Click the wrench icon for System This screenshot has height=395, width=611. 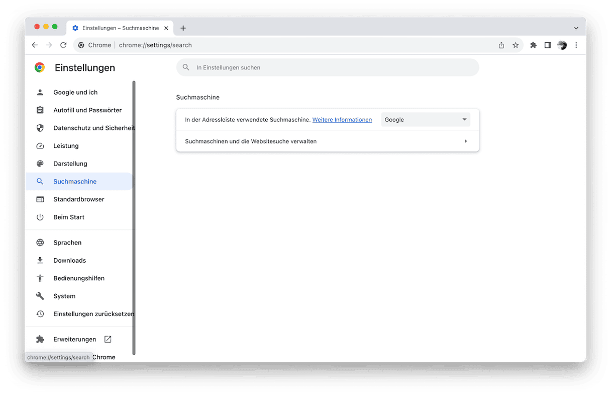(x=40, y=296)
